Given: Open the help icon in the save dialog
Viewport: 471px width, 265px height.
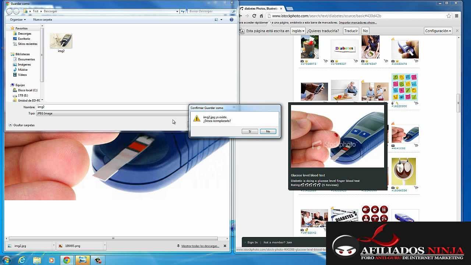Looking at the screenshot, I should point(231,20).
